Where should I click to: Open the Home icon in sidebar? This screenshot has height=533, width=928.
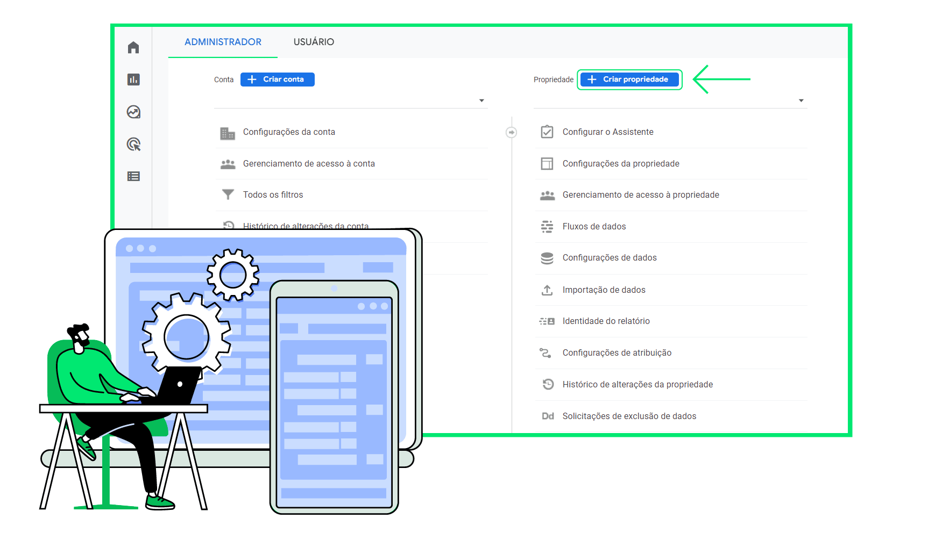(x=133, y=48)
